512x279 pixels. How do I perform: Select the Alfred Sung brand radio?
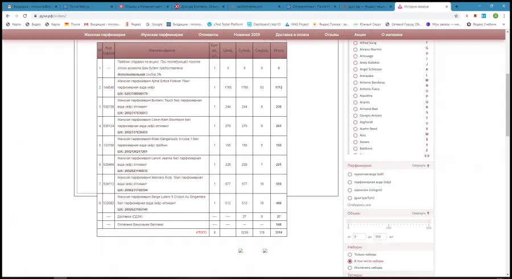tap(355, 43)
